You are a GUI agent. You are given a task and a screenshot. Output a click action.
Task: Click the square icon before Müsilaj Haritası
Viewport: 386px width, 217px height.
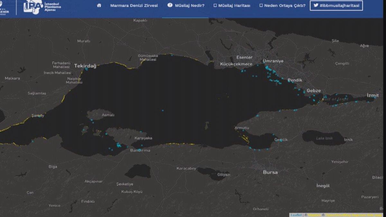coord(215,5)
